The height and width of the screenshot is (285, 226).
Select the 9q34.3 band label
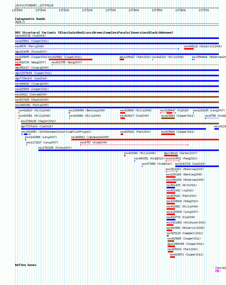20,22
